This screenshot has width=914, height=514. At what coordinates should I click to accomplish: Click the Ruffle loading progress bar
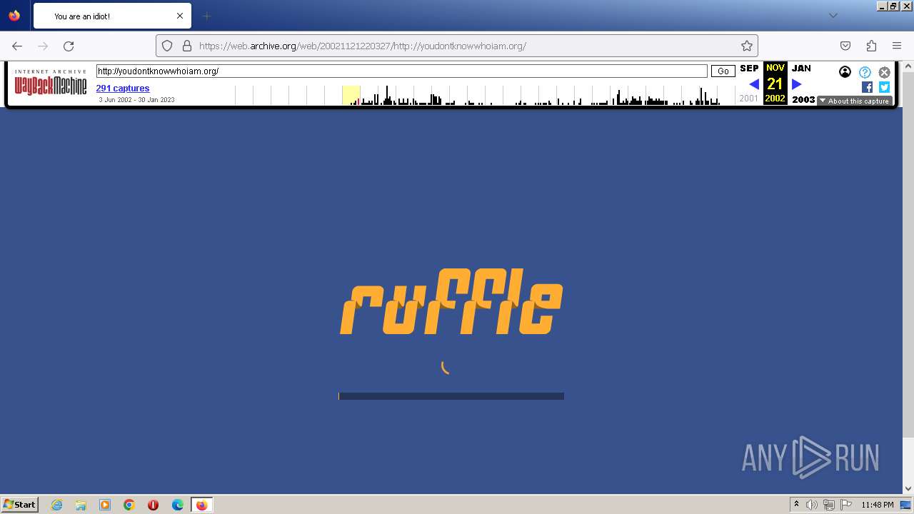[451, 396]
